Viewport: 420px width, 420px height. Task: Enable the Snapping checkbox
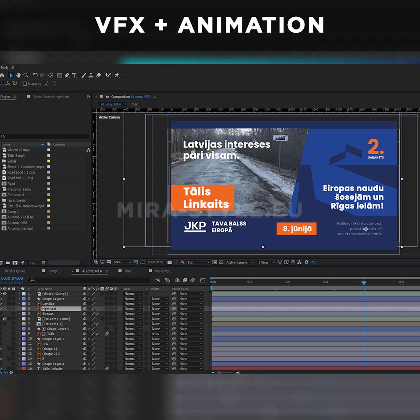click(24, 84)
